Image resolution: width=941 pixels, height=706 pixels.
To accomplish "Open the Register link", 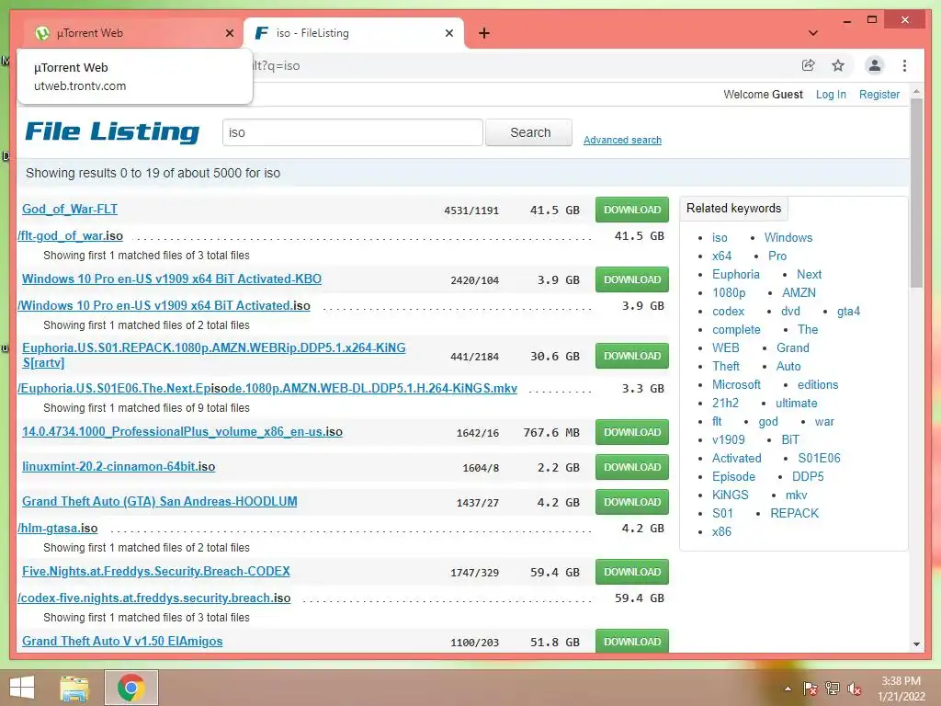I will coord(879,95).
